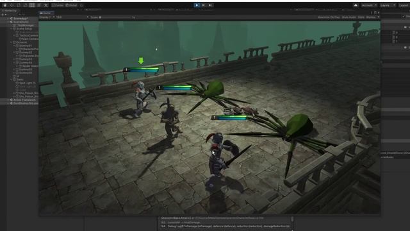Select the Rotate tool
The height and width of the screenshot is (231, 410).
19,5
